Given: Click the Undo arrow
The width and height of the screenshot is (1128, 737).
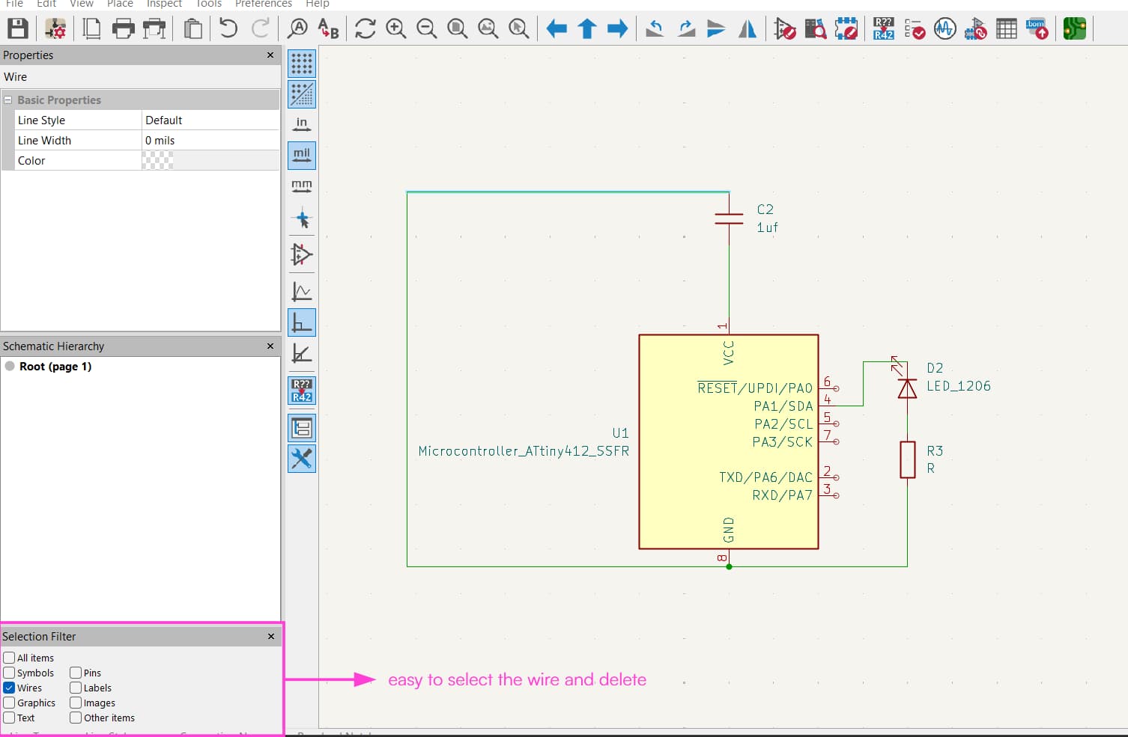Looking at the screenshot, I should pos(228,29).
